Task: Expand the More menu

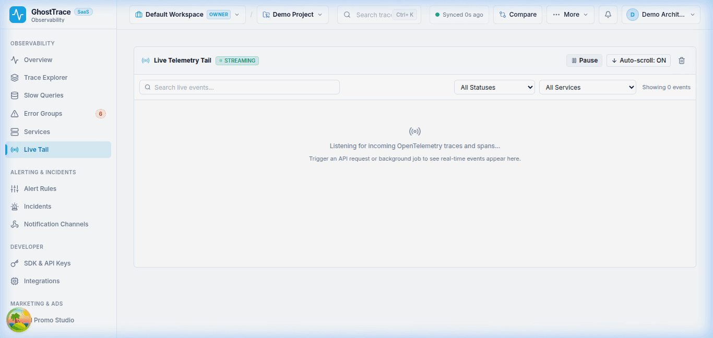Action: click(571, 15)
